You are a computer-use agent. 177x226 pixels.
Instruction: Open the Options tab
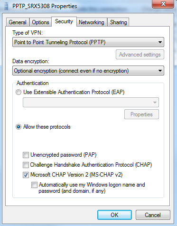pyautogui.click(x=40, y=22)
